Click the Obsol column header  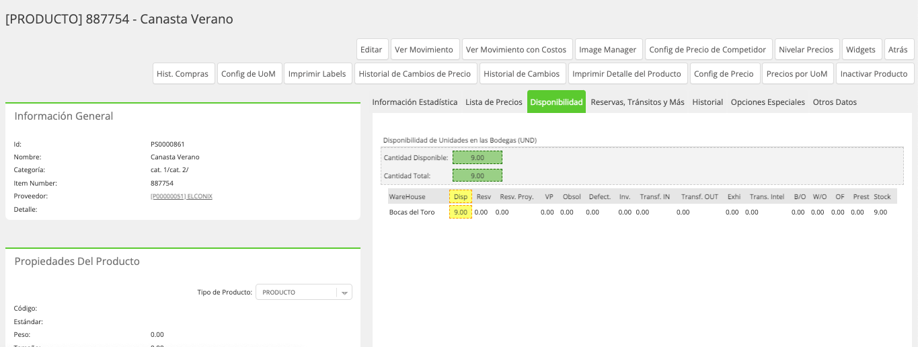(572, 196)
